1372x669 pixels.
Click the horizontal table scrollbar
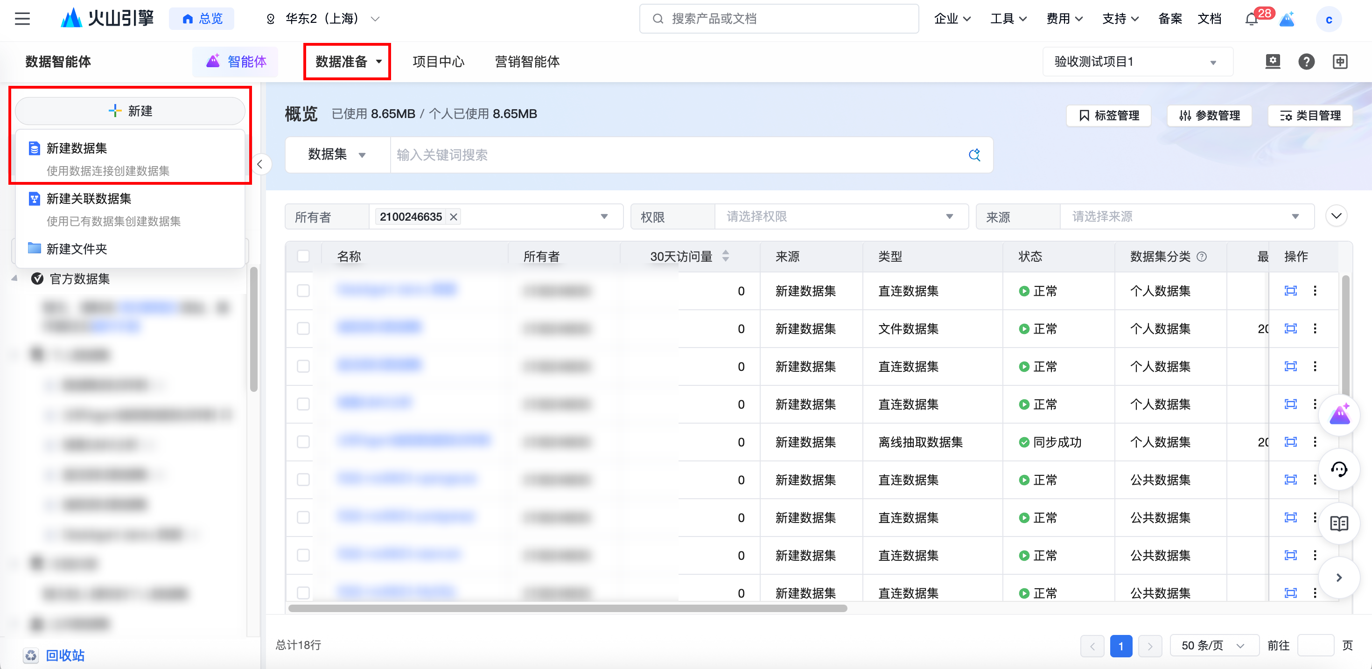(x=567, y=608)
